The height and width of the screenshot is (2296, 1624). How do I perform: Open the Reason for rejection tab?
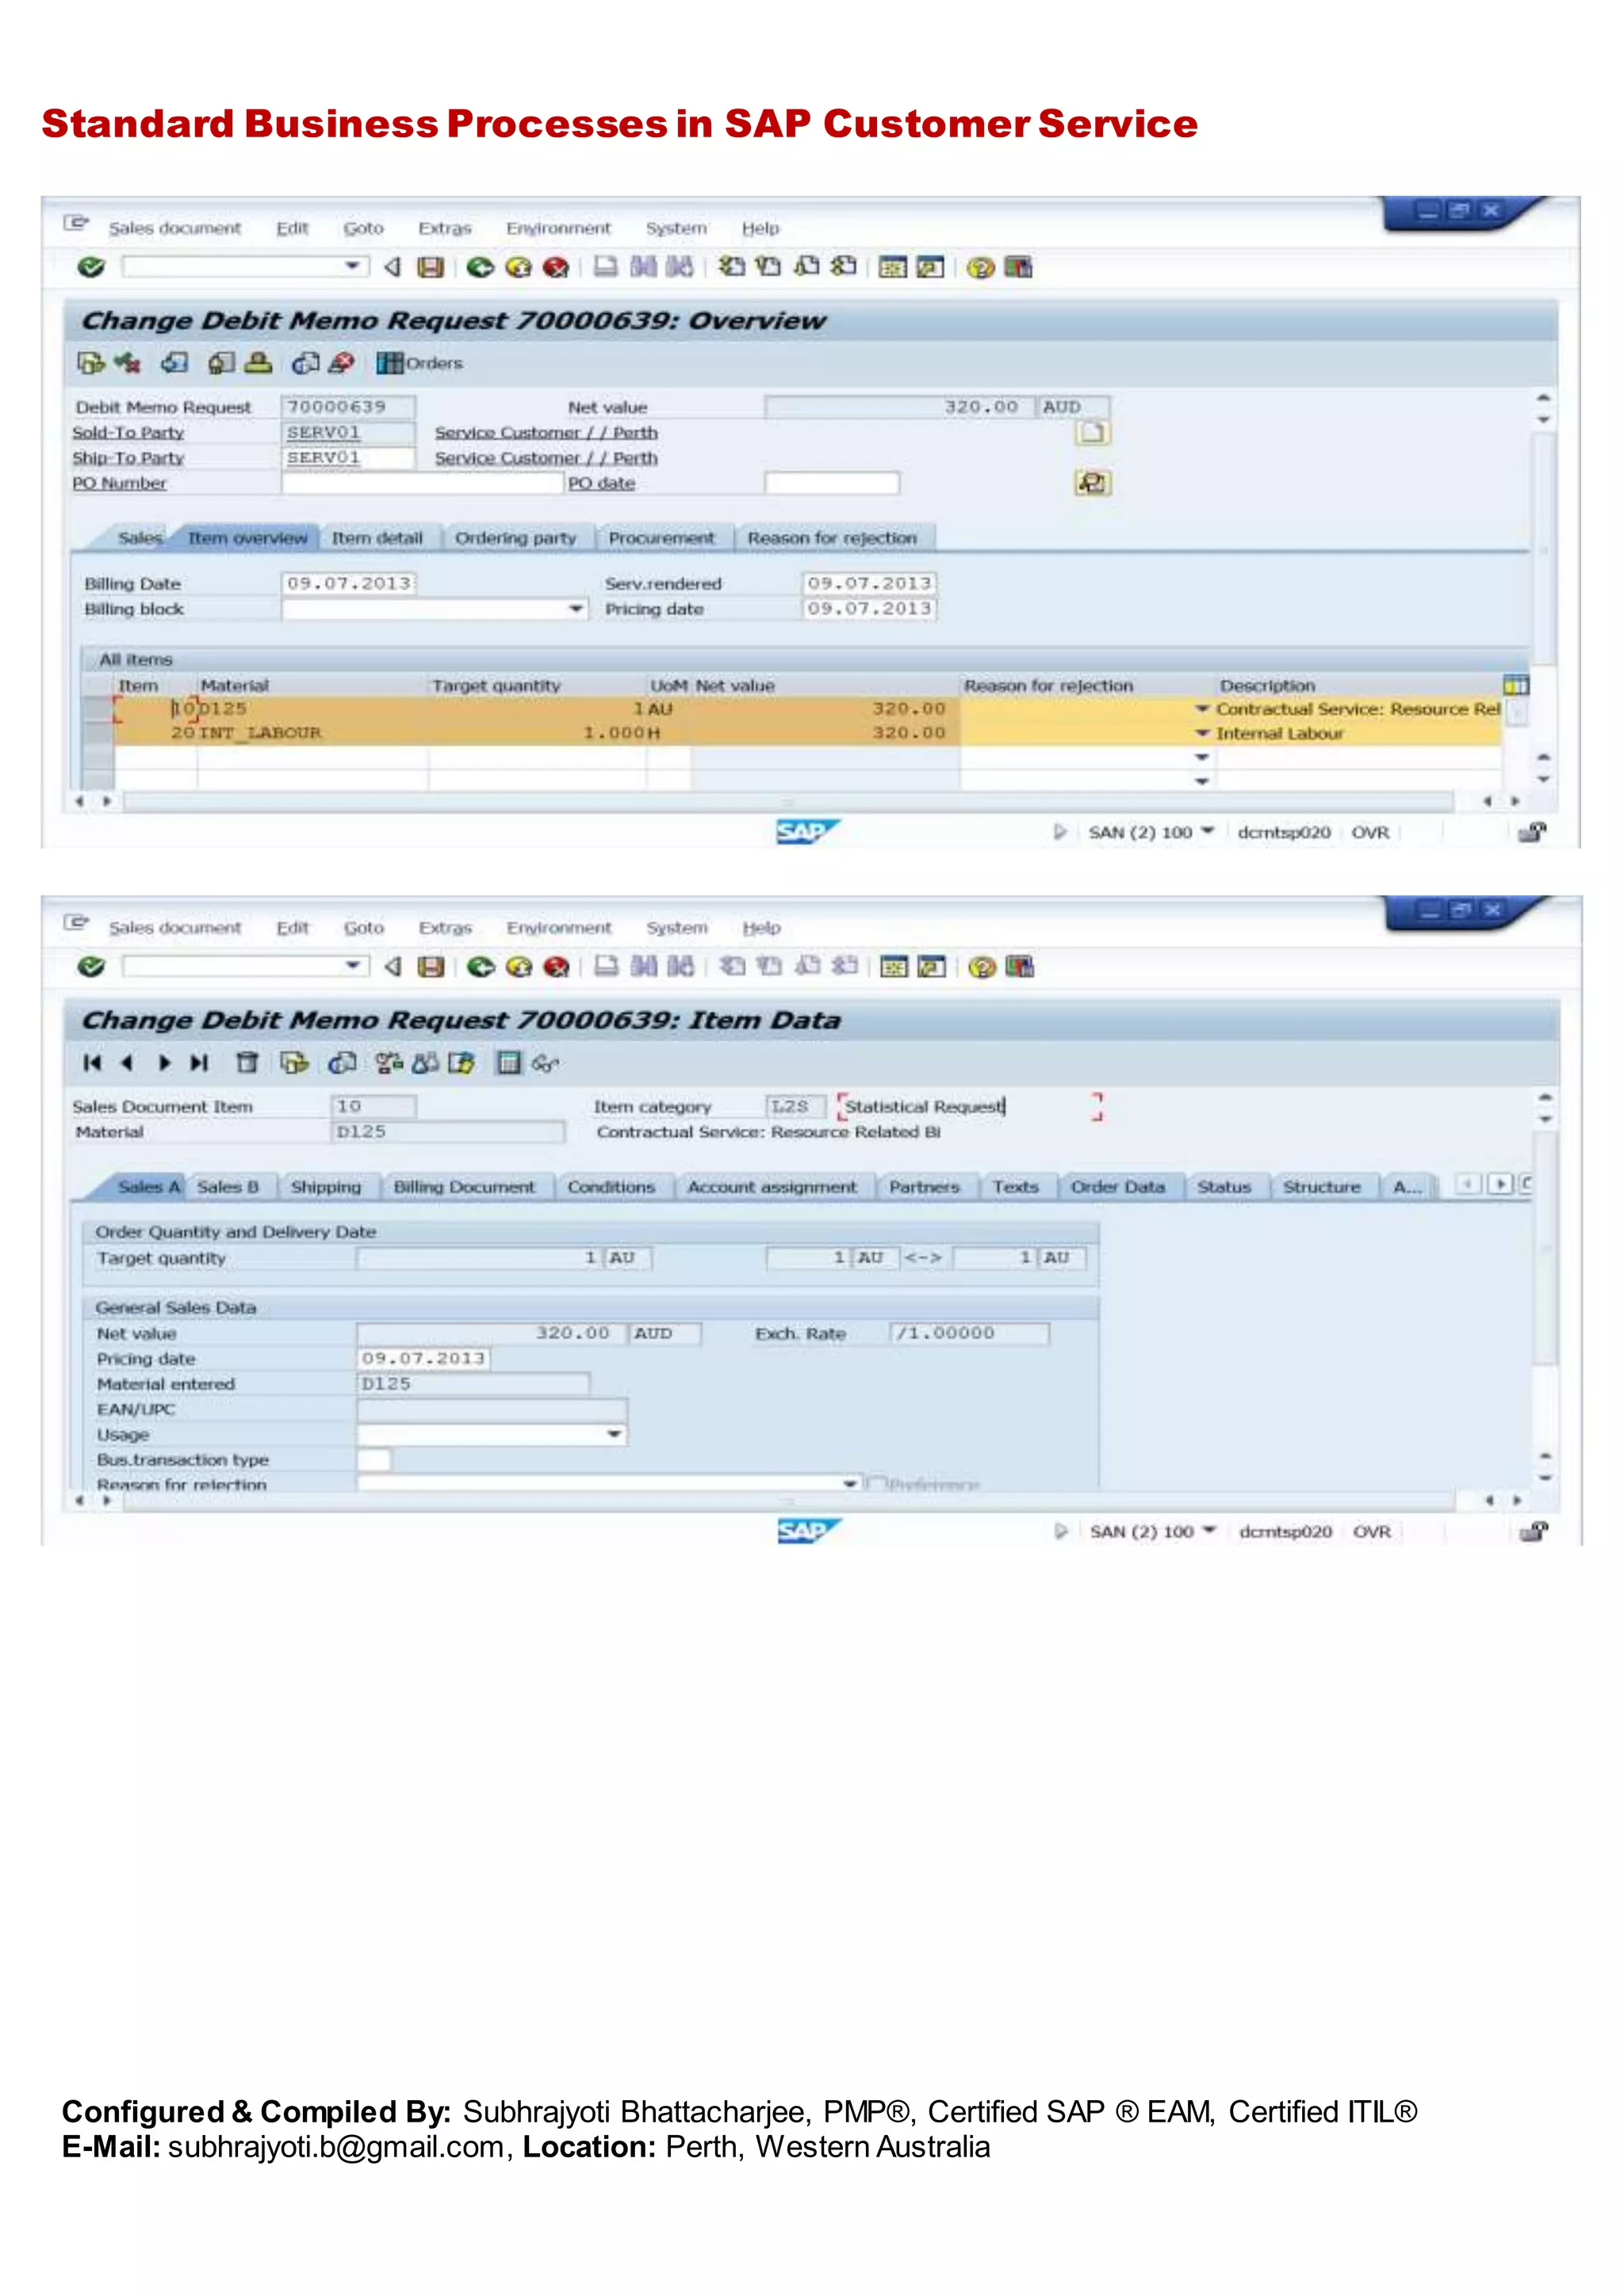(x=832, y=538)
